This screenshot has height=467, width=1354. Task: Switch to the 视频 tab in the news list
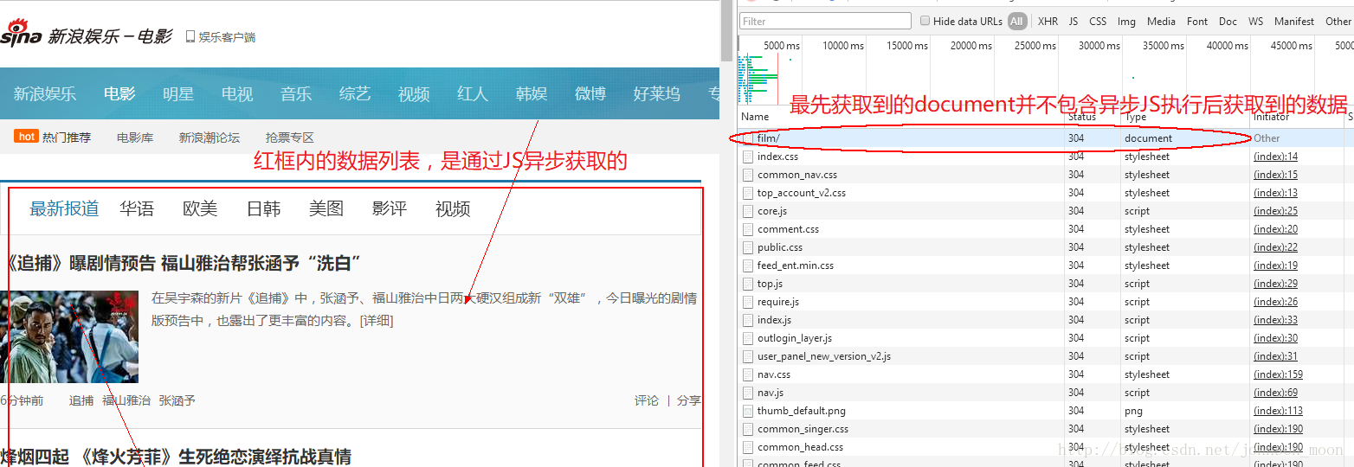click(453, 208)
